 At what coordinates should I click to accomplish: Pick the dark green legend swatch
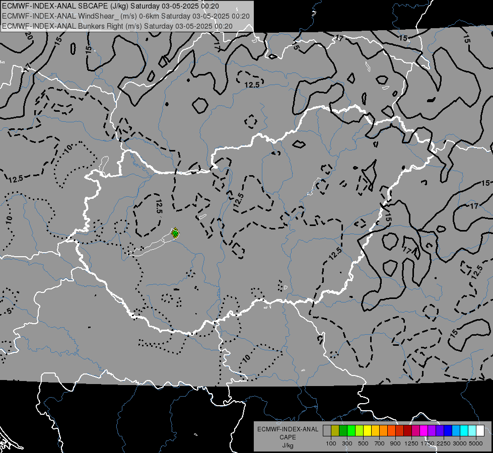click(343, 431)
